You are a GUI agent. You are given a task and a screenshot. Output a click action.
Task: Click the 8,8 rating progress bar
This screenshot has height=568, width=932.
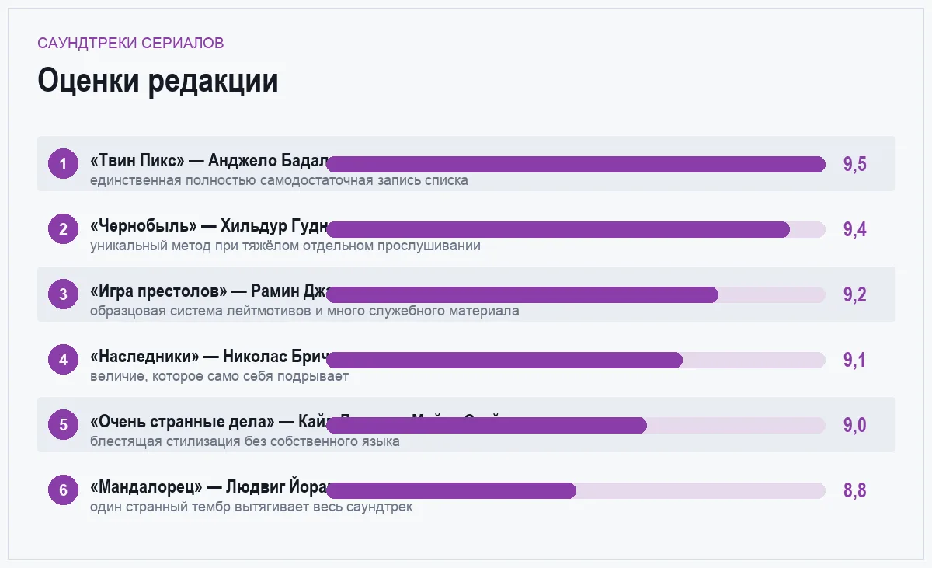(x=576, y=490)
